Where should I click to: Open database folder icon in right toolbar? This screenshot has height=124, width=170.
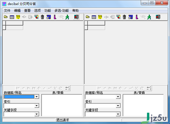(x=88, y=17)
